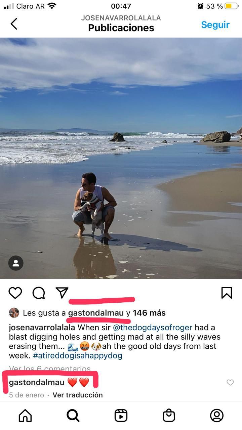Show tagged people via the person icon
Screen dimensions: 242x430
(16, 263)
